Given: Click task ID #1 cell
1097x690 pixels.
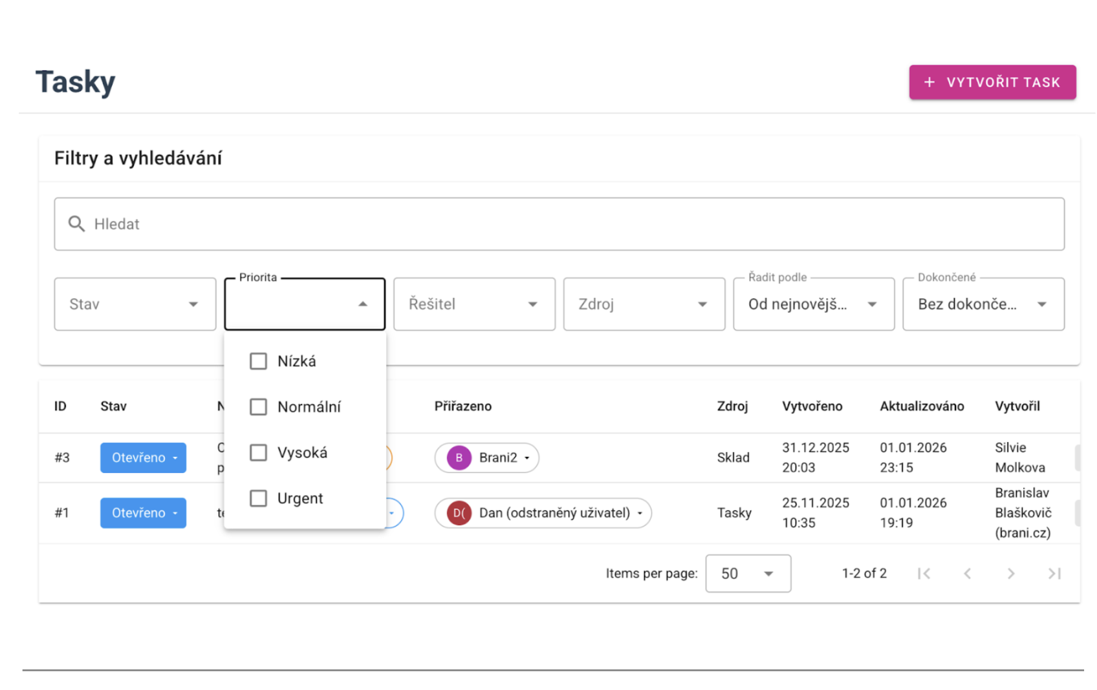Looking at the screenshot, I should [x=61, y=513].
